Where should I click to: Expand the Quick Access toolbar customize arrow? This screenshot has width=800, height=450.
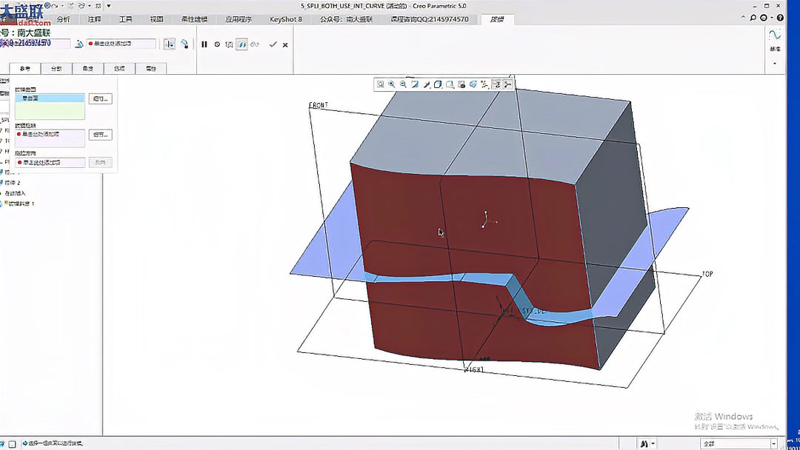109,6
